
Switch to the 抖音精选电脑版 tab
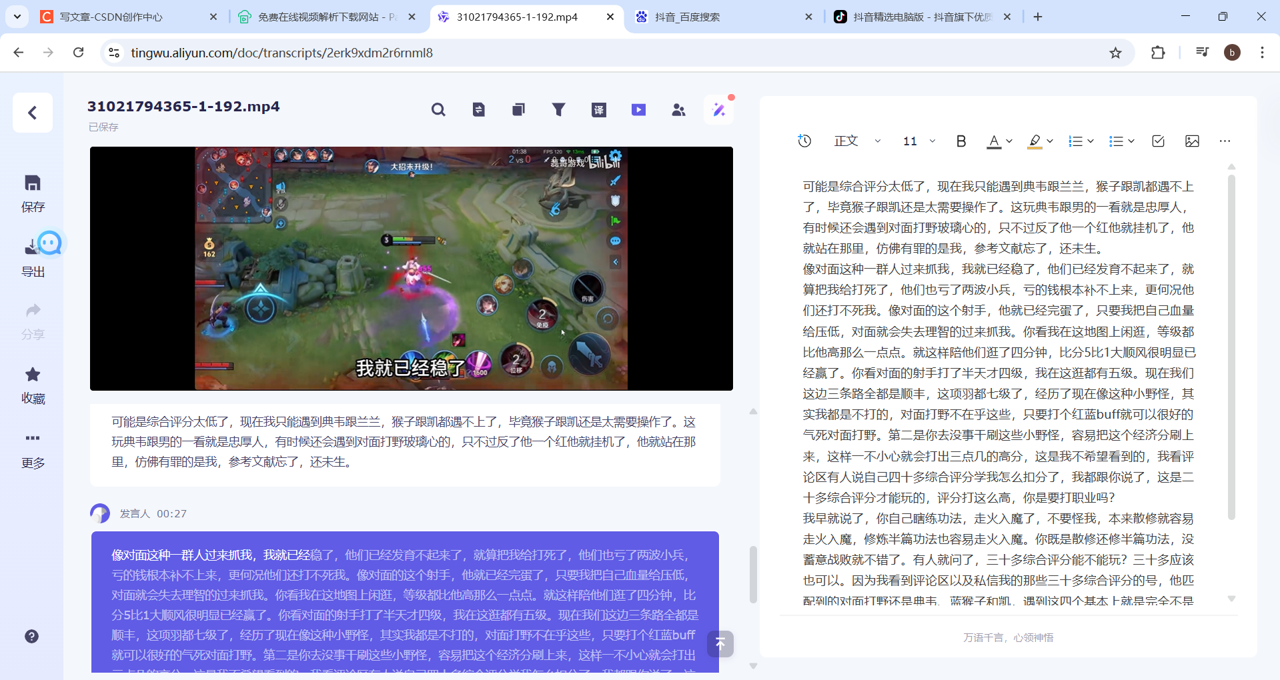click(x=922, y=17)
